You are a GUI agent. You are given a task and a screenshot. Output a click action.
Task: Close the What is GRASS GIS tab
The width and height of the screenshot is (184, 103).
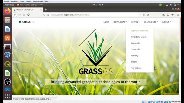[41, 10]
